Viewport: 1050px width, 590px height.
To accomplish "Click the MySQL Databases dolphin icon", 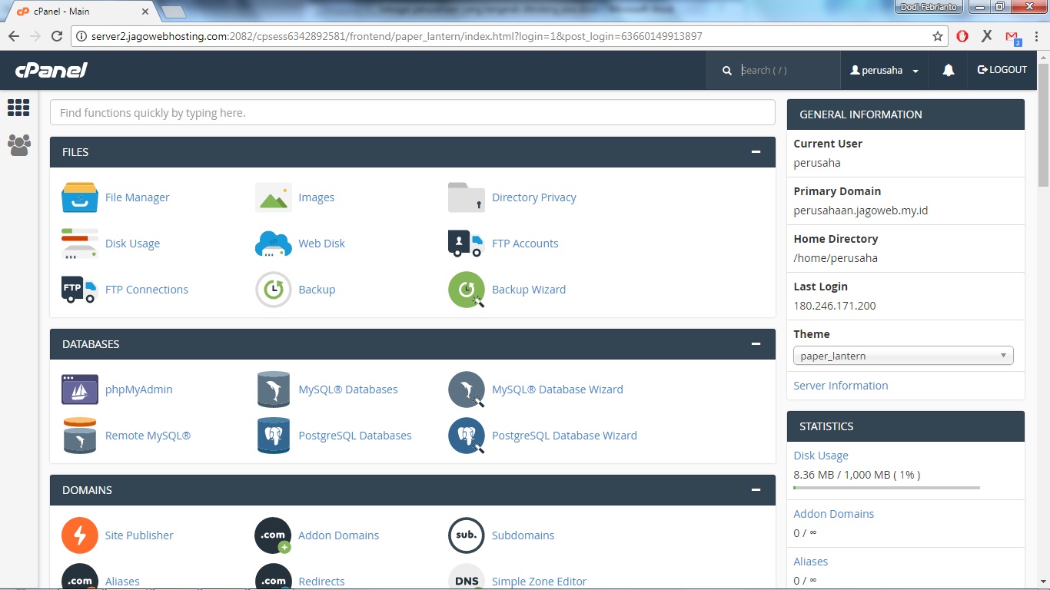I will click(274, 389).
